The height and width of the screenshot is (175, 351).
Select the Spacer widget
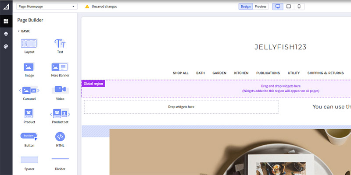coord(29,163)
